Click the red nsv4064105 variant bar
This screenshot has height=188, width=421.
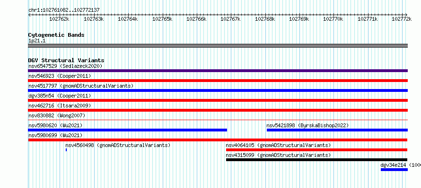(x=317, y=150)
